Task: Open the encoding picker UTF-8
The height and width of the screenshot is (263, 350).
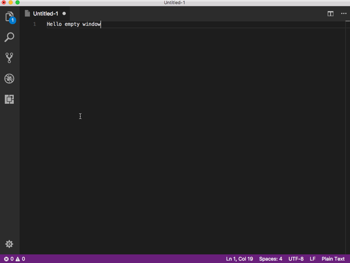Action: [x=296, y=259]
